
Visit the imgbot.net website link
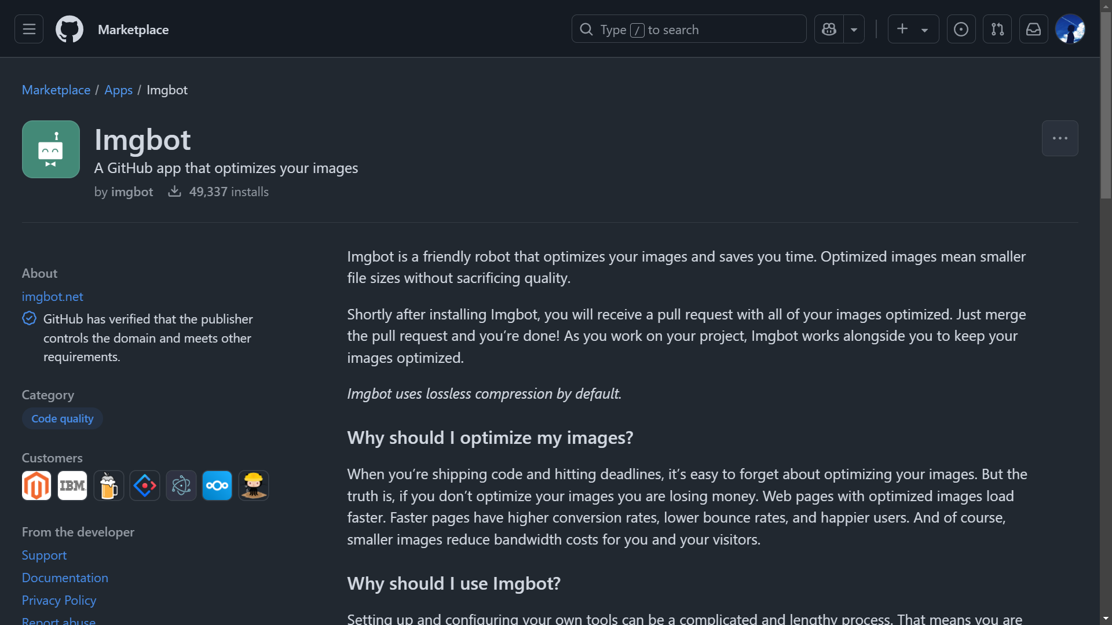(53, 296)
